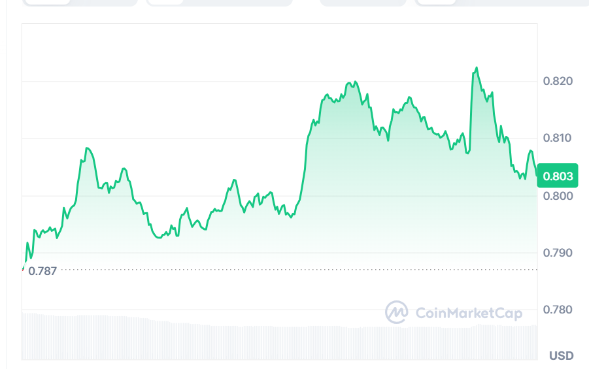The width and height of the screenshot is (589, 369).
Task: Click the 0.780 y-axis label
Action: click(558, 310)
